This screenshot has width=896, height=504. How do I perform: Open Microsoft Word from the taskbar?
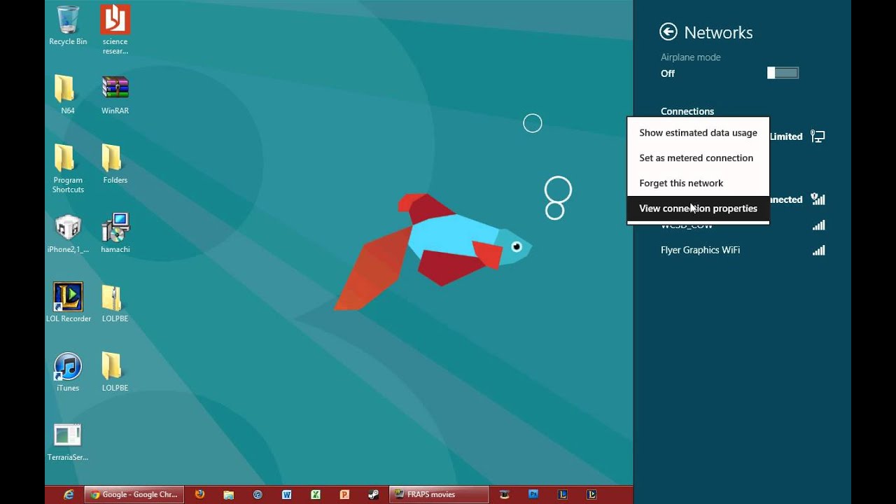point(286,494)
